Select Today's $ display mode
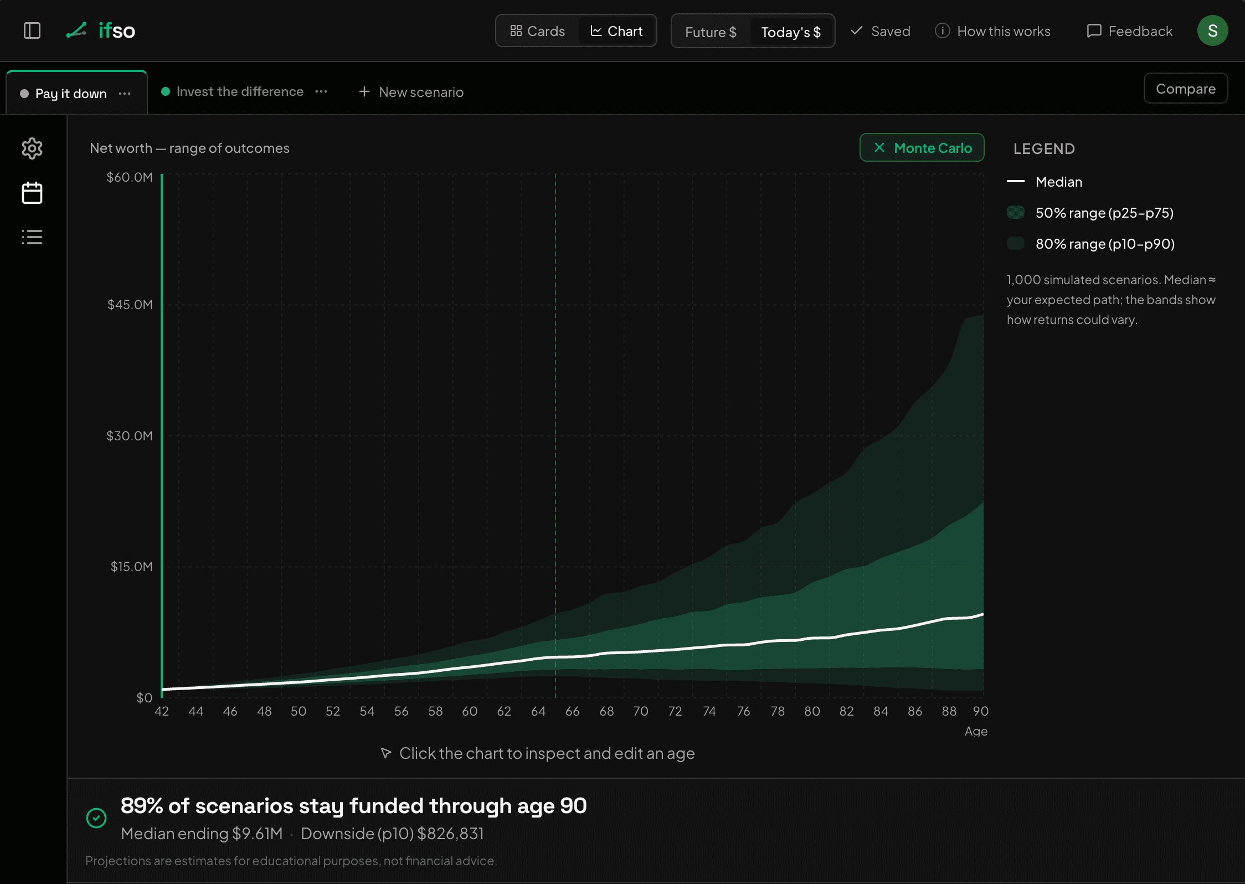Image resolution: width=1245 pixels, height=884 pixels. (791, 32)
